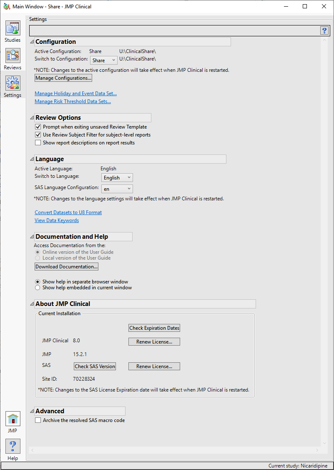Click Manage Configurations button

[x=63, y=78]
